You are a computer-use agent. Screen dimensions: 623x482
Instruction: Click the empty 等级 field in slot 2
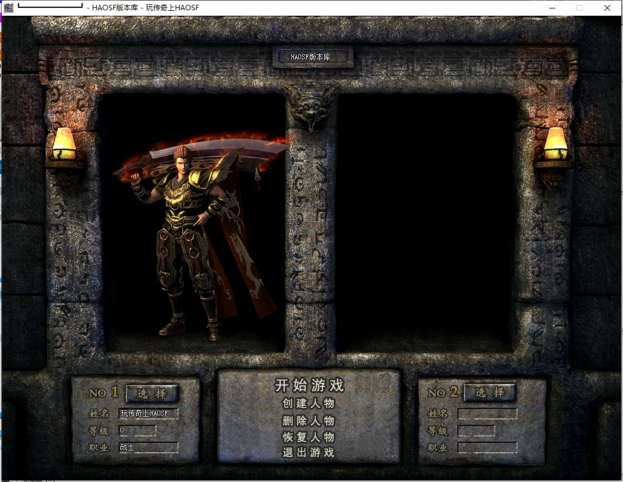click(x=476, y=431)
